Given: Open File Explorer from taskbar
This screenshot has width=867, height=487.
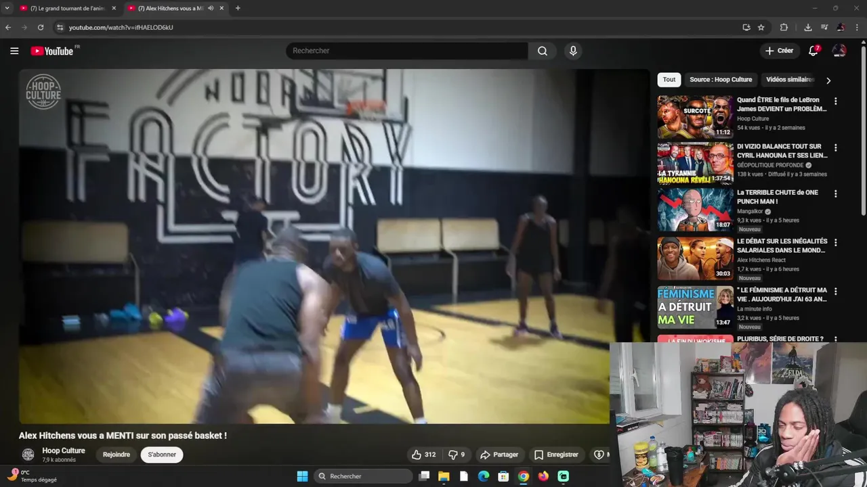Looking at the screenshot, I should [x=444, y=476].
